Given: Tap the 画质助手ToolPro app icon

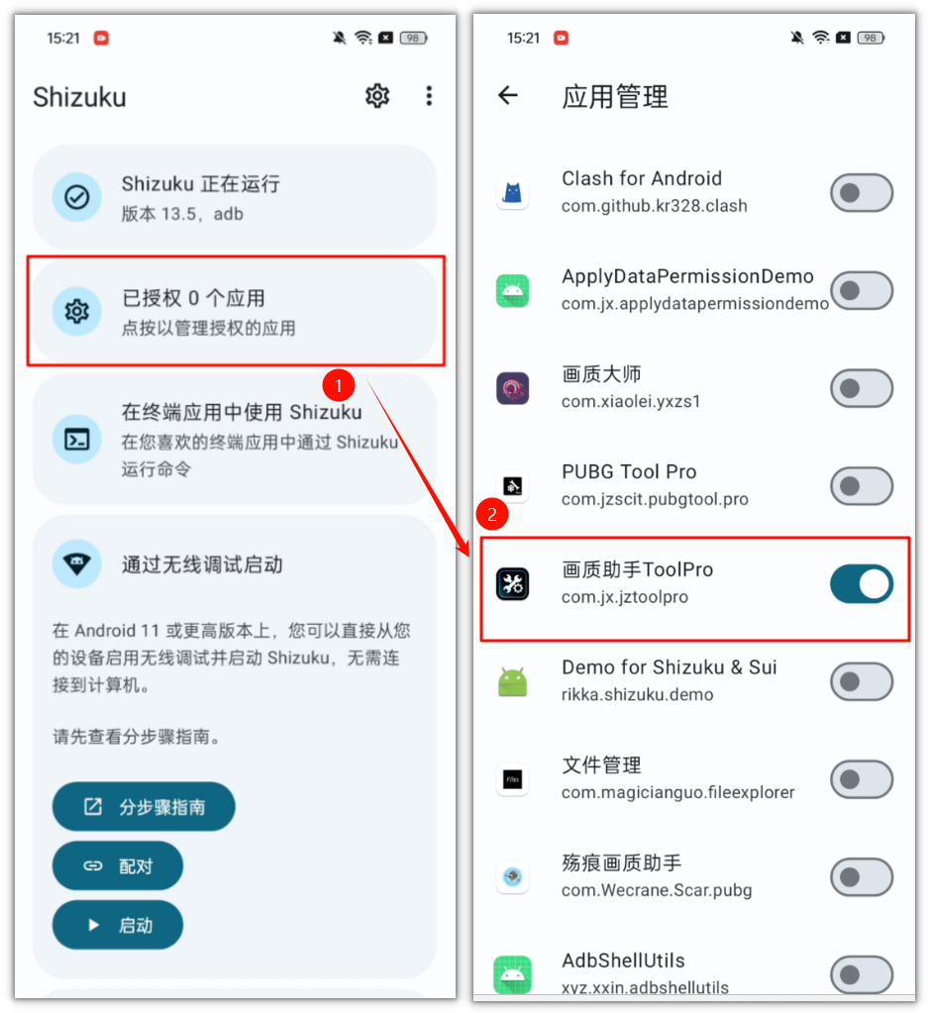Looking at the screenshot, I should coord(512,584).
